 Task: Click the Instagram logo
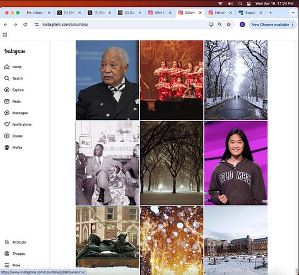(x=15, y=51)
